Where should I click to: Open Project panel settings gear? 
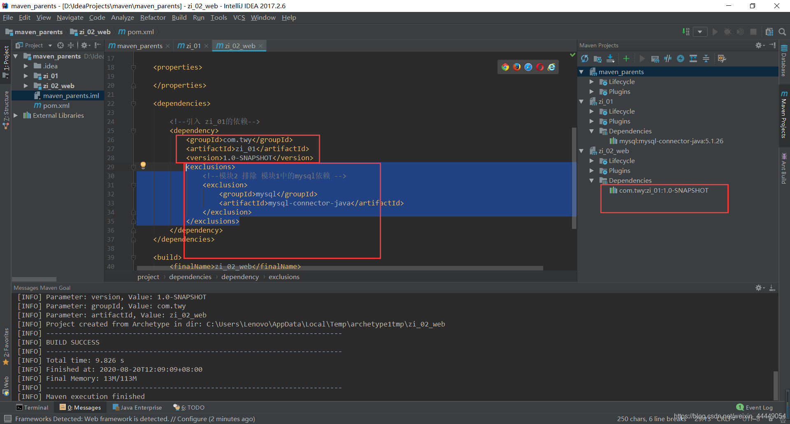85,45
